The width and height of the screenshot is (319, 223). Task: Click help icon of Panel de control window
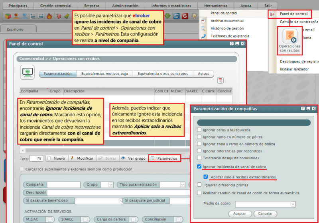pos(232,43)
